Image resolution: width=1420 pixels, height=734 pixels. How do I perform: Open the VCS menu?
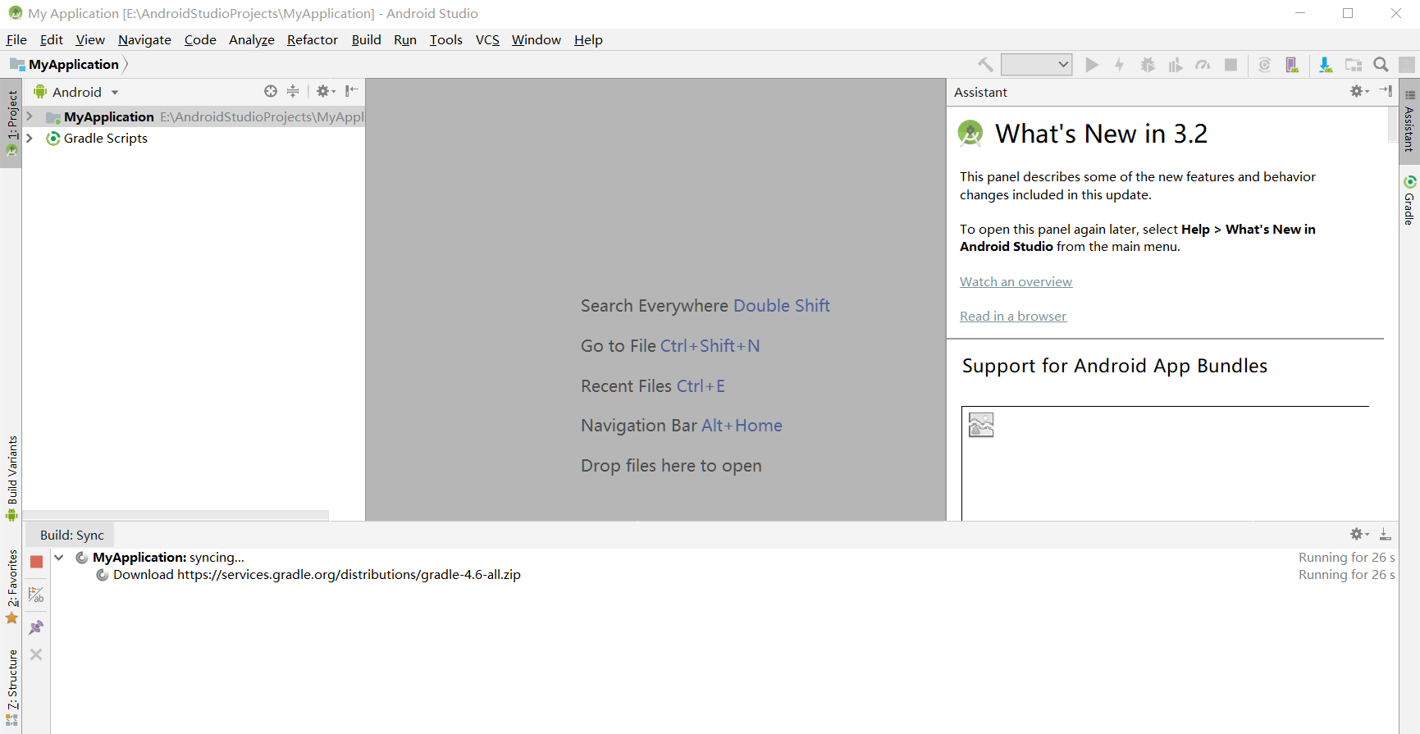point(487,39)
